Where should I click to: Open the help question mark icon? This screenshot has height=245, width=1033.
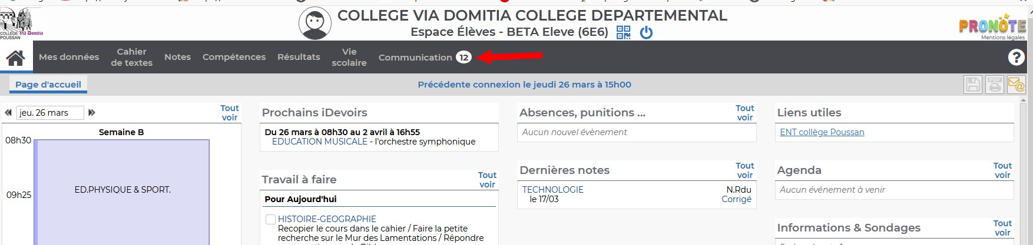pos(1016,57)
